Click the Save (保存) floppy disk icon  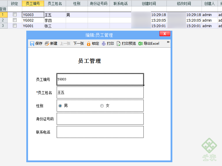[x=32, y=44]
